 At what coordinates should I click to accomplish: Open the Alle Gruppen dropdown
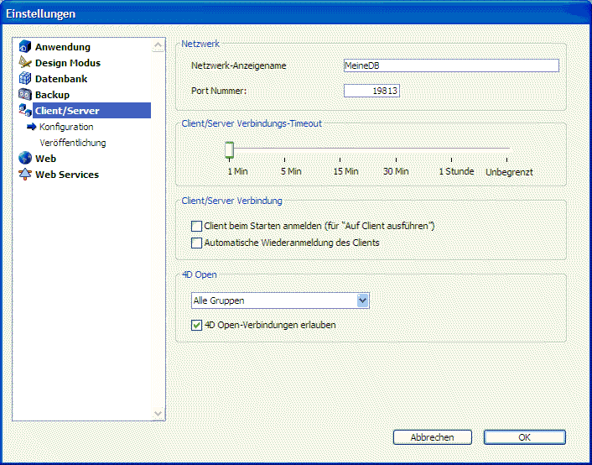(362, 300)
